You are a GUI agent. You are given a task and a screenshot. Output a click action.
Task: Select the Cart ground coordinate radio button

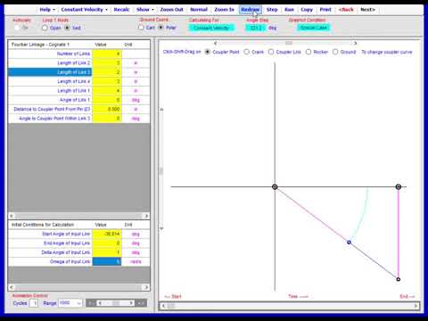coord(141,28)
